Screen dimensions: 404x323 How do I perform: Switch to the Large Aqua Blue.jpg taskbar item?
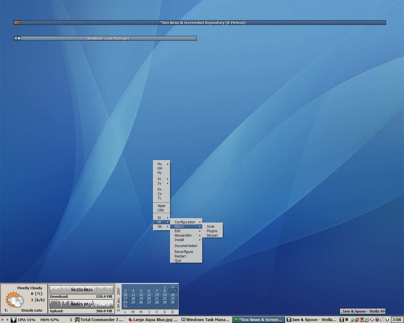[153, 320]
